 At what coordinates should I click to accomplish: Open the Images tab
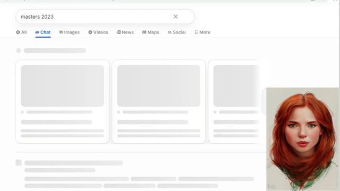coord(70,32)
